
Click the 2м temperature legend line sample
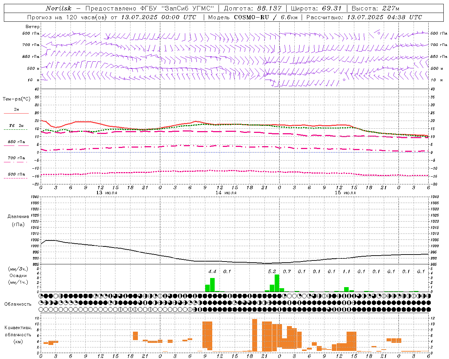pos(16,114)
